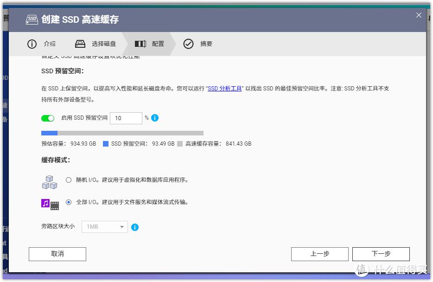The image size is (433, 282).
Task: Switch to the 介绍 wizard step
Action: tap(49, 44)
